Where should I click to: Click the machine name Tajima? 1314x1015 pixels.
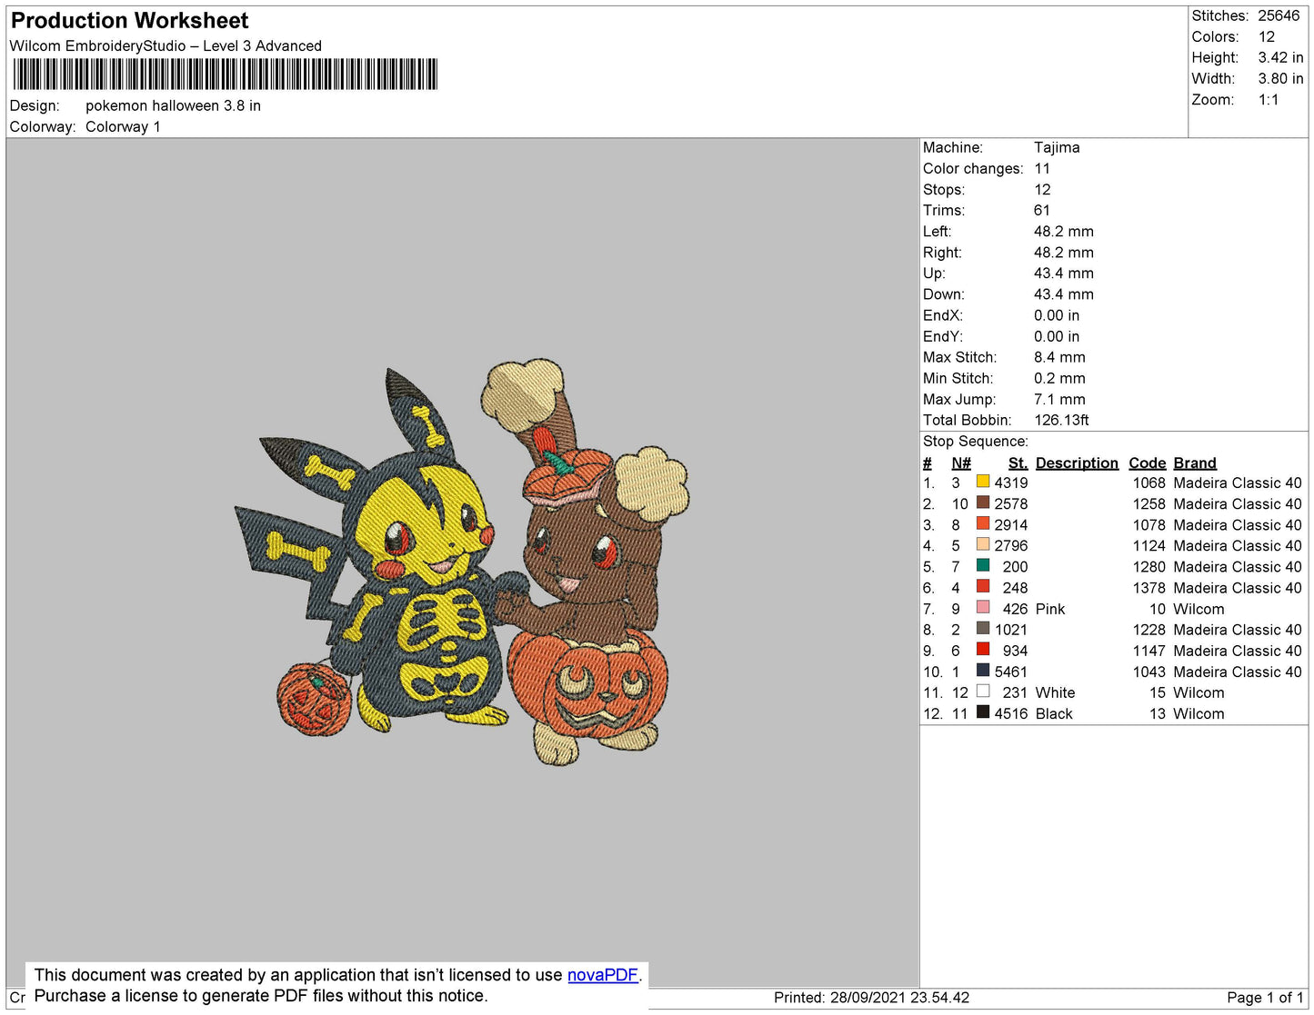coord(1057,147)
